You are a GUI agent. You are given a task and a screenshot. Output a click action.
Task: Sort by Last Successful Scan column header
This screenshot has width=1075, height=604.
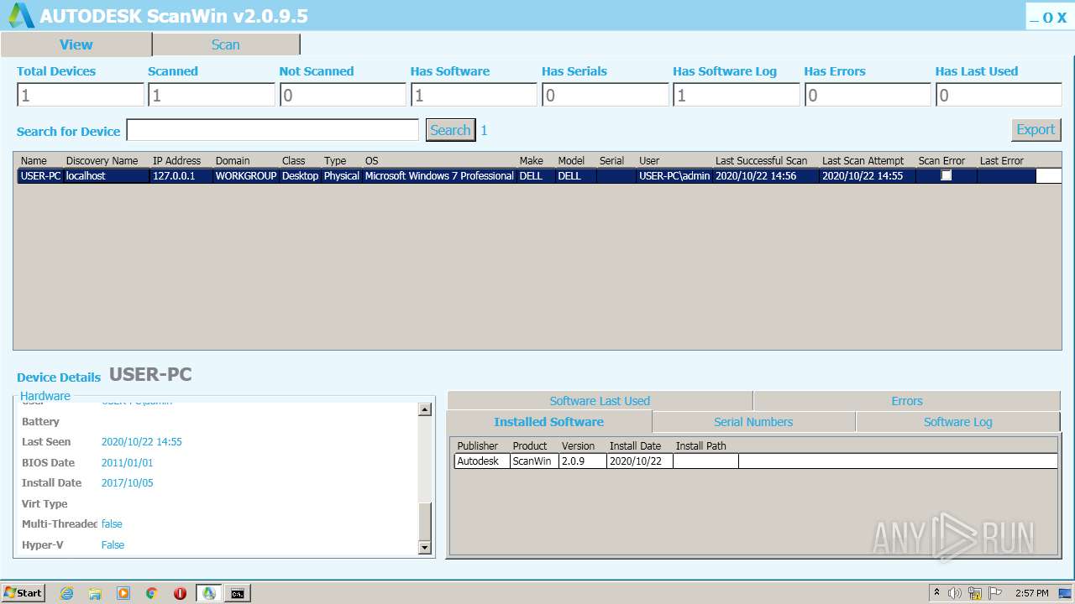(x=761, y=160)
